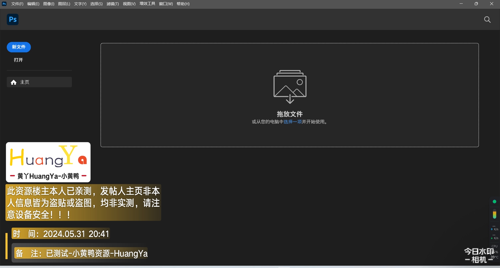Open the 图层(L) menu
Viewport: 500px width, 268px height.
click(64, 4)
